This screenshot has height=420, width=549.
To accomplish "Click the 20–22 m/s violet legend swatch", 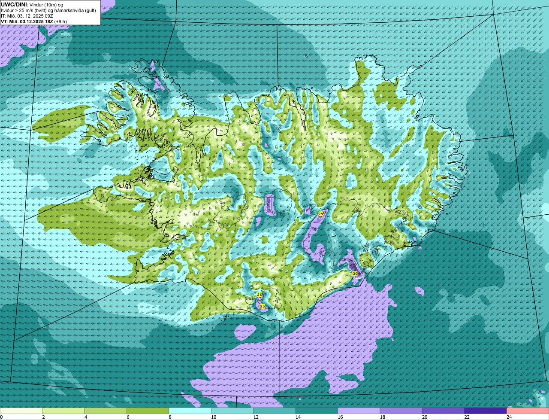I will [x=444, y=411].
